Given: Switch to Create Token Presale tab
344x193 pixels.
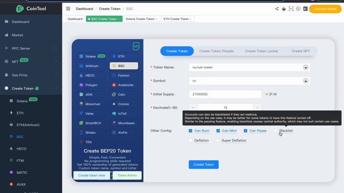Looking at the screenshot, I should pyautogui.click(x=216, y=51).
